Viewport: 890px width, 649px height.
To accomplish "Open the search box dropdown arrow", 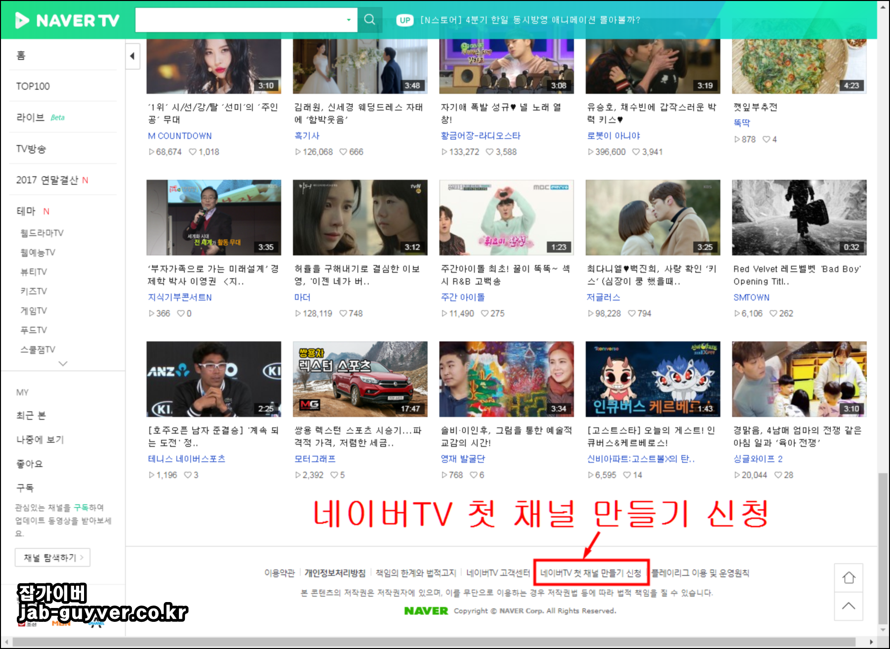I will tap(349, 20).
